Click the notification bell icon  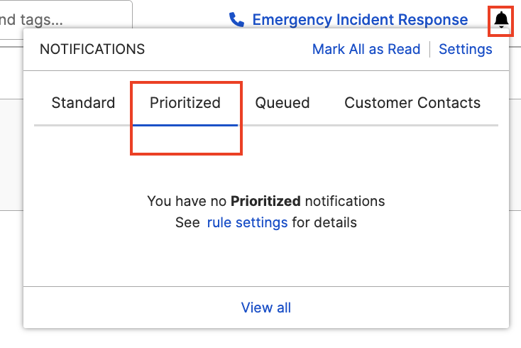(x=501, y=20)
